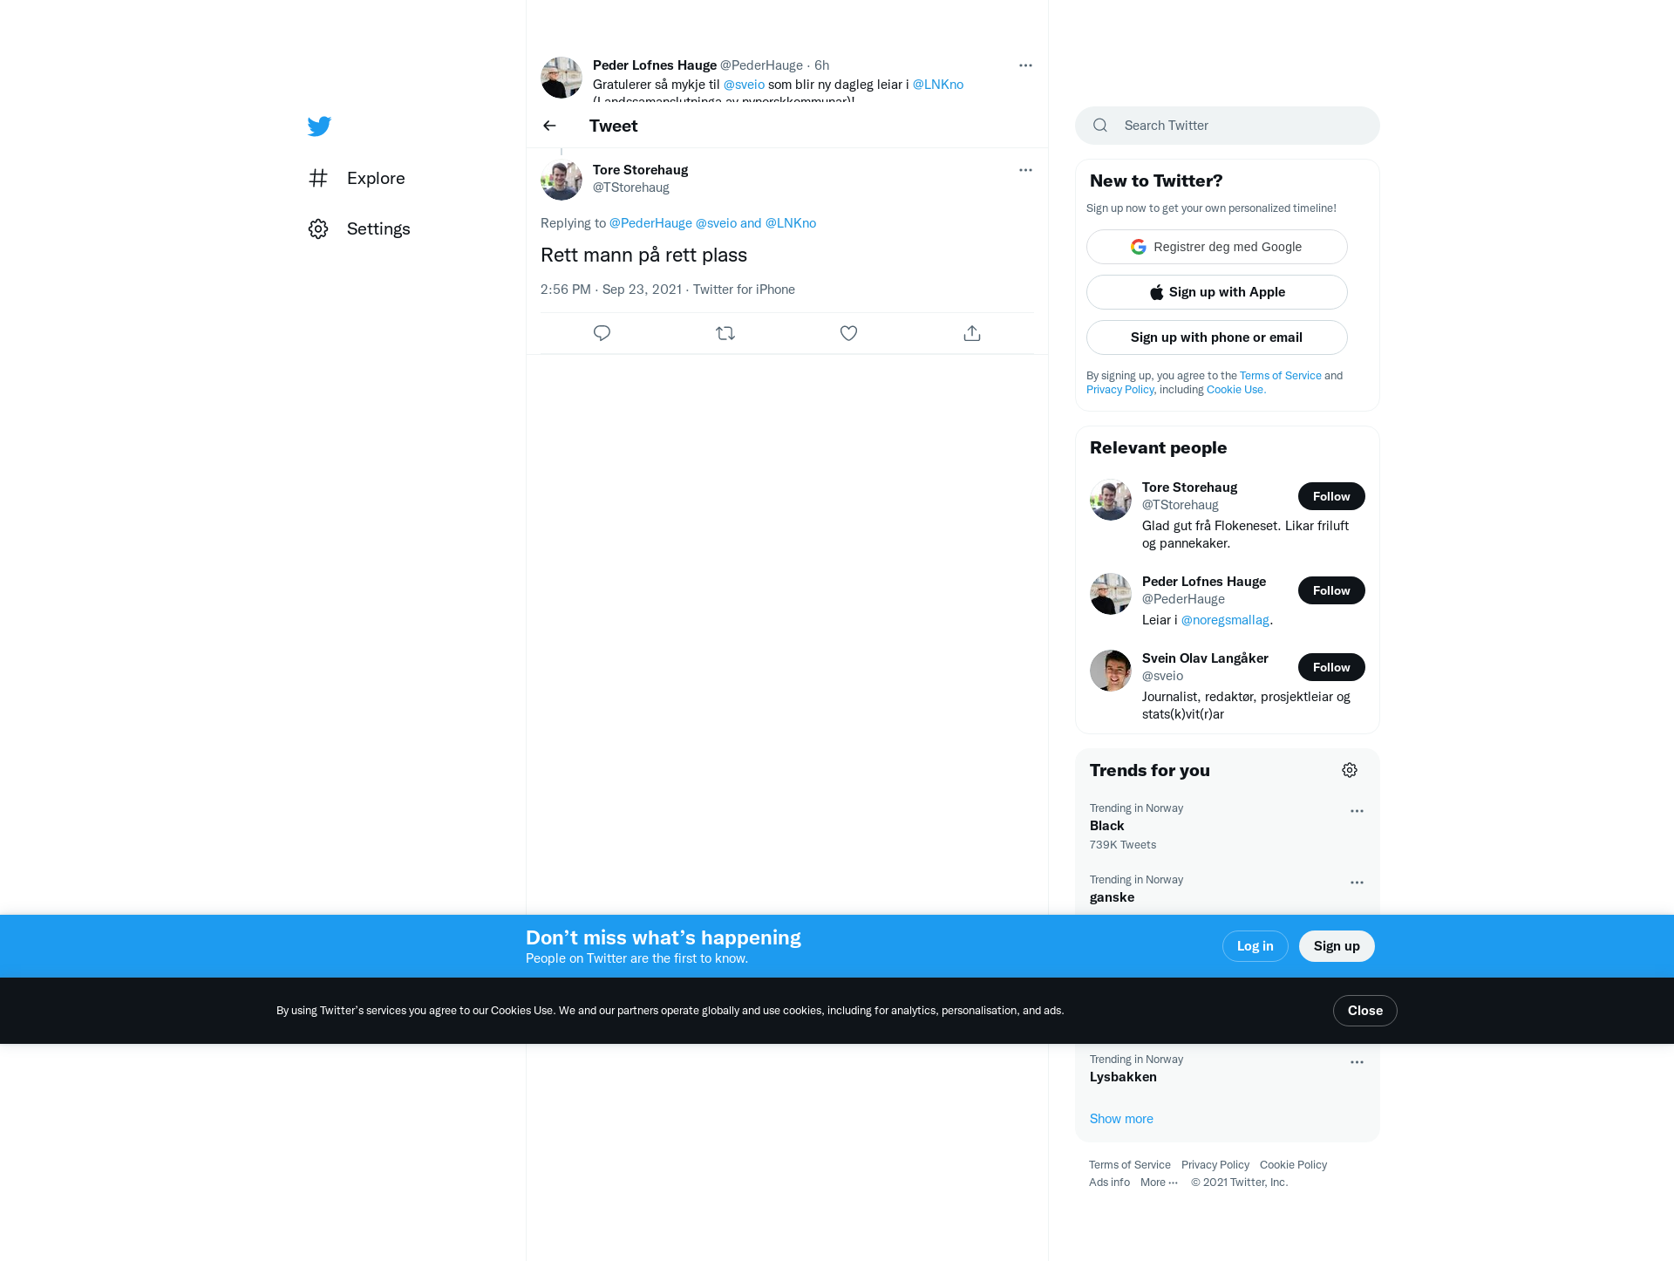Open more options for the Black trend
This screenshot has width=1674, height=1261.
[1357, 811]
